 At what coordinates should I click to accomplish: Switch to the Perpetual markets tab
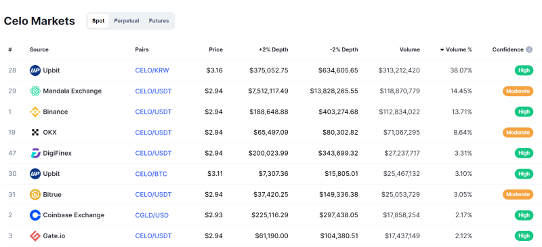click(x=127, y=21)
